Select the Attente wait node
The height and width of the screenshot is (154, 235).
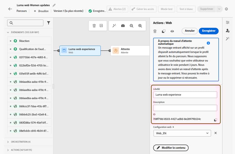click(130, 51)
